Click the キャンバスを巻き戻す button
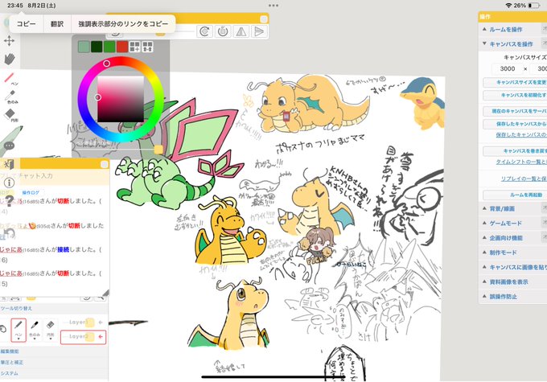547x382 pixels. 515,150
